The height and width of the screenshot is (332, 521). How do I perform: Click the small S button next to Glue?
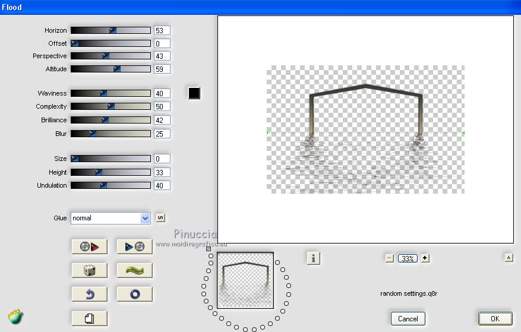pos(160,218)
